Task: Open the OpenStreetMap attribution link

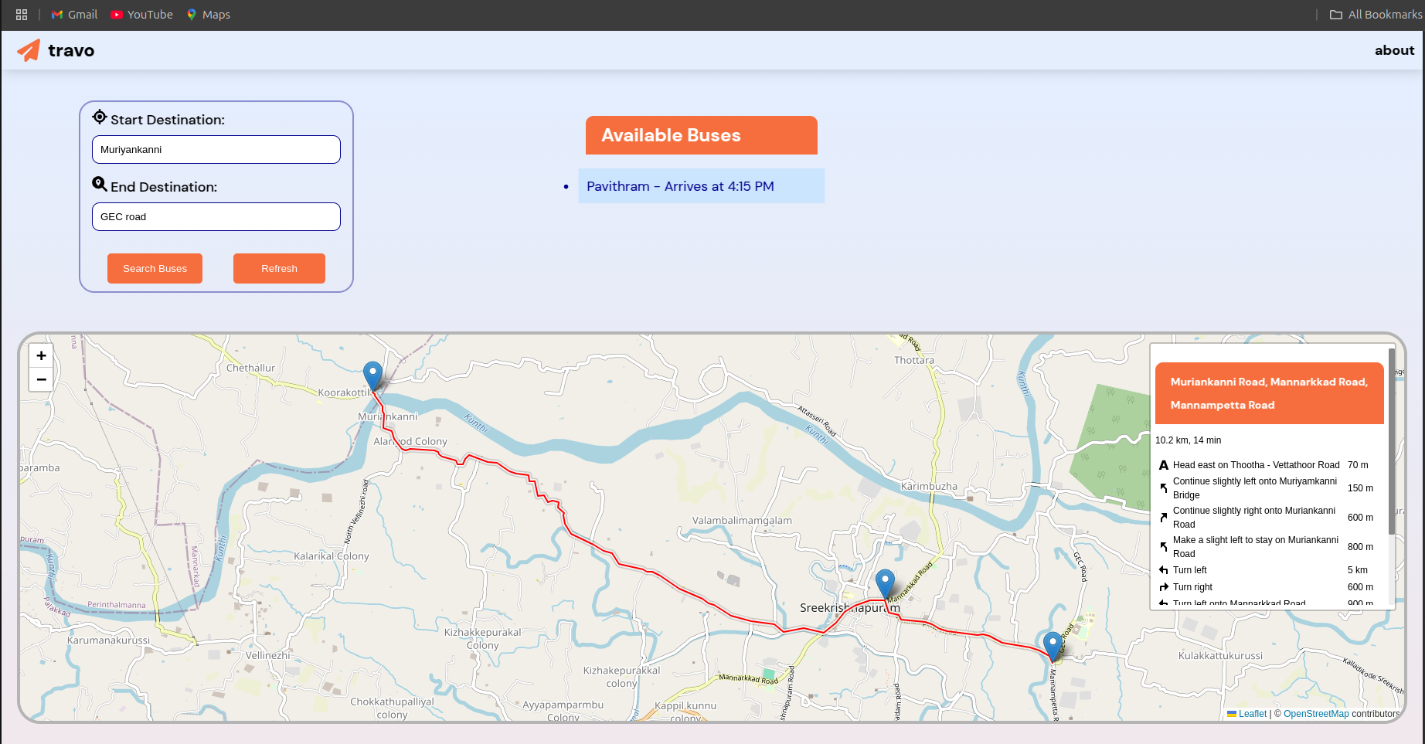Action: 1315,714
